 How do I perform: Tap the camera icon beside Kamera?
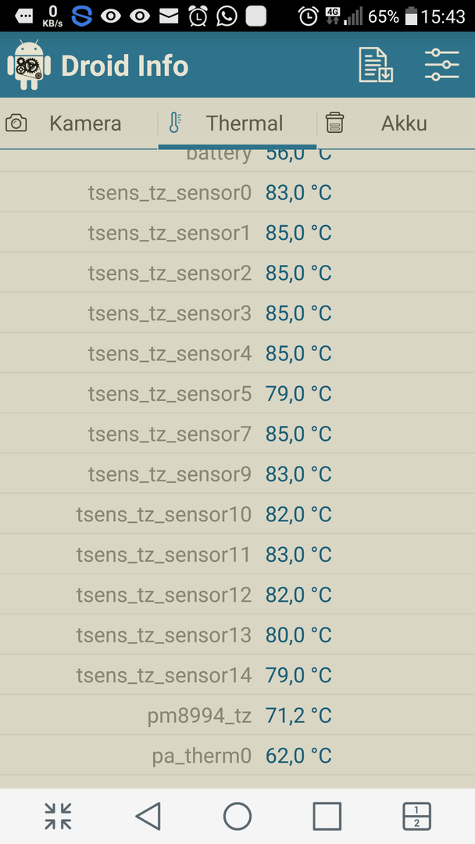click(16, 123)
